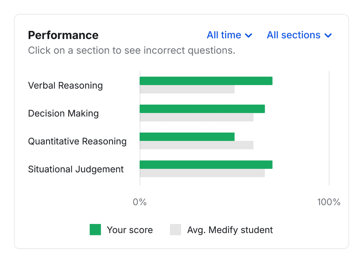Toggle the Your score legend label
Screen dimensions: 363x263
[130, 230]
